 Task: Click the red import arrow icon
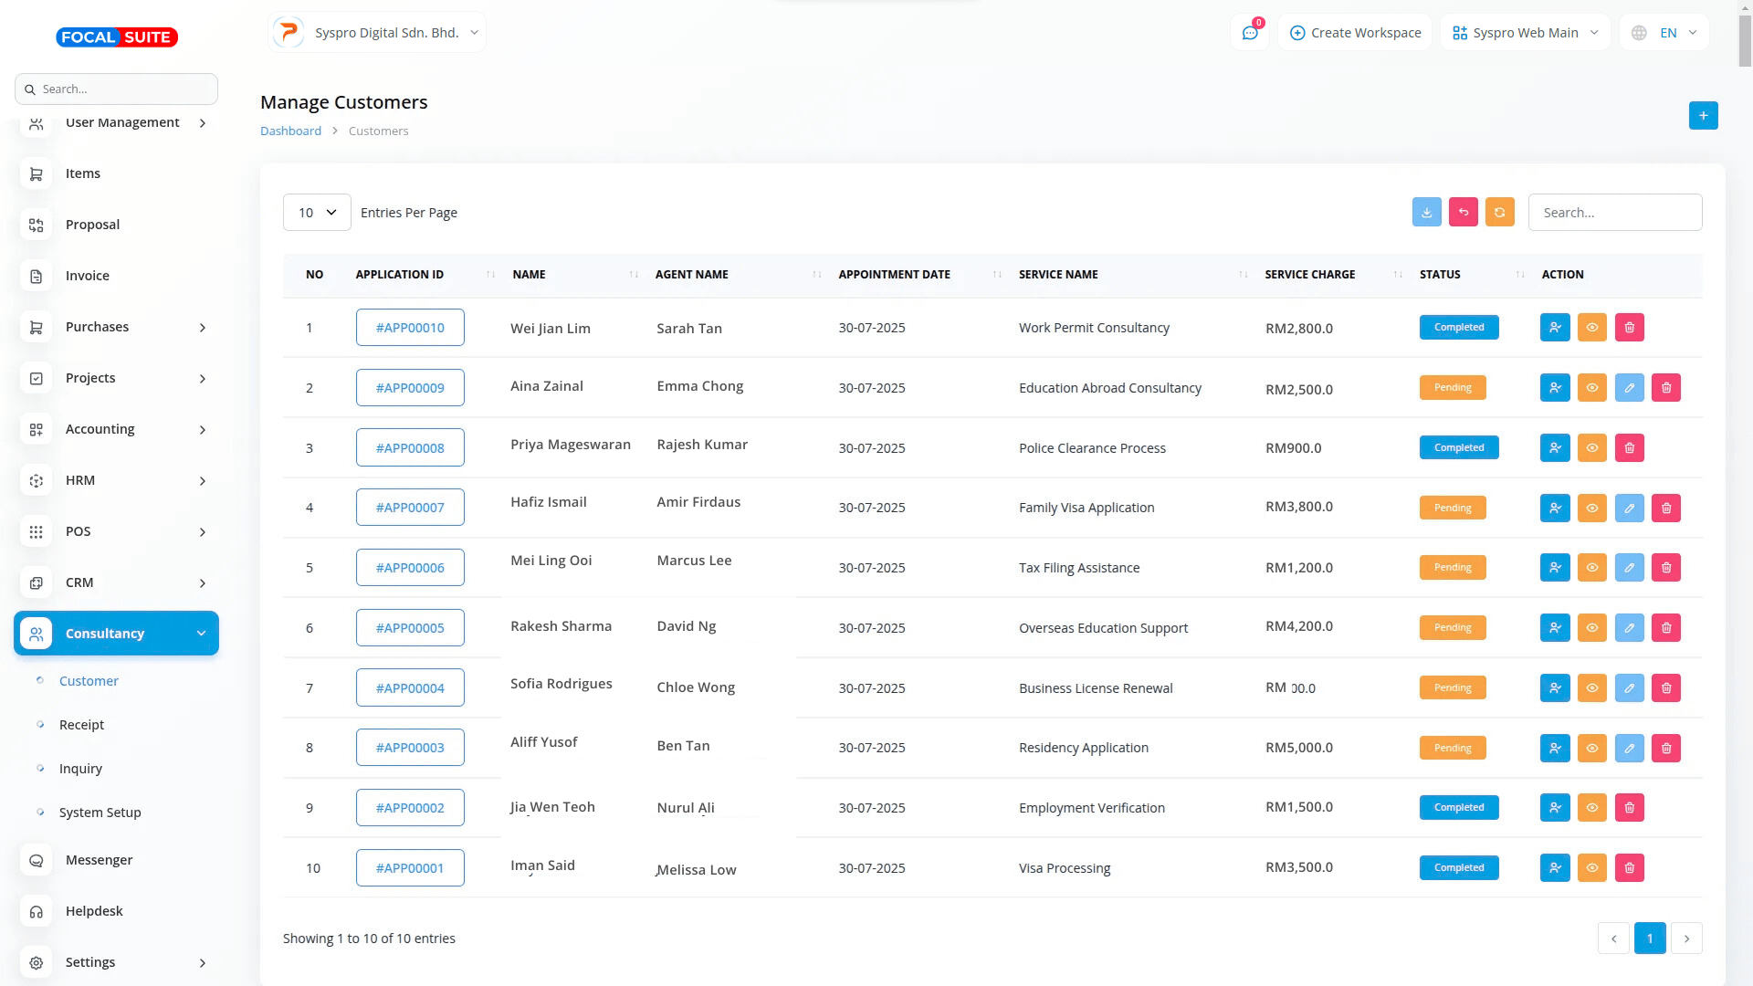coord(1463,213)
